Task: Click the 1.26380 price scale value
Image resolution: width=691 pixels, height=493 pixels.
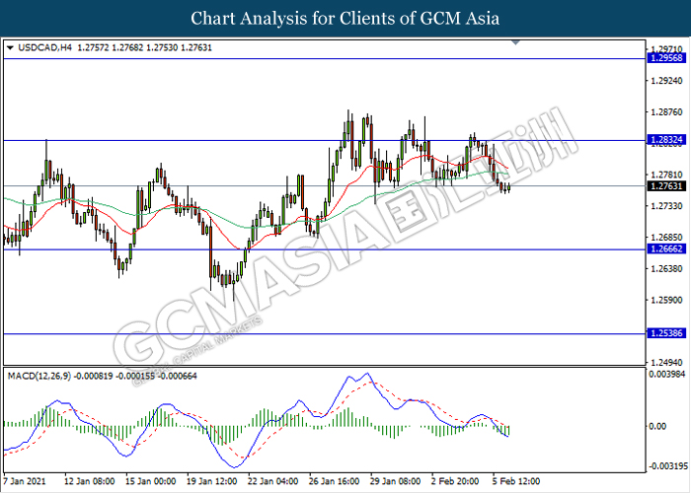Action: coord(666,268)
